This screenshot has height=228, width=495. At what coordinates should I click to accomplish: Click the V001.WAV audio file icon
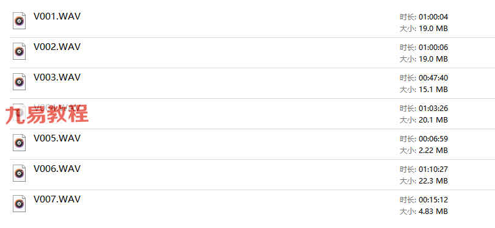click(20, 21)
